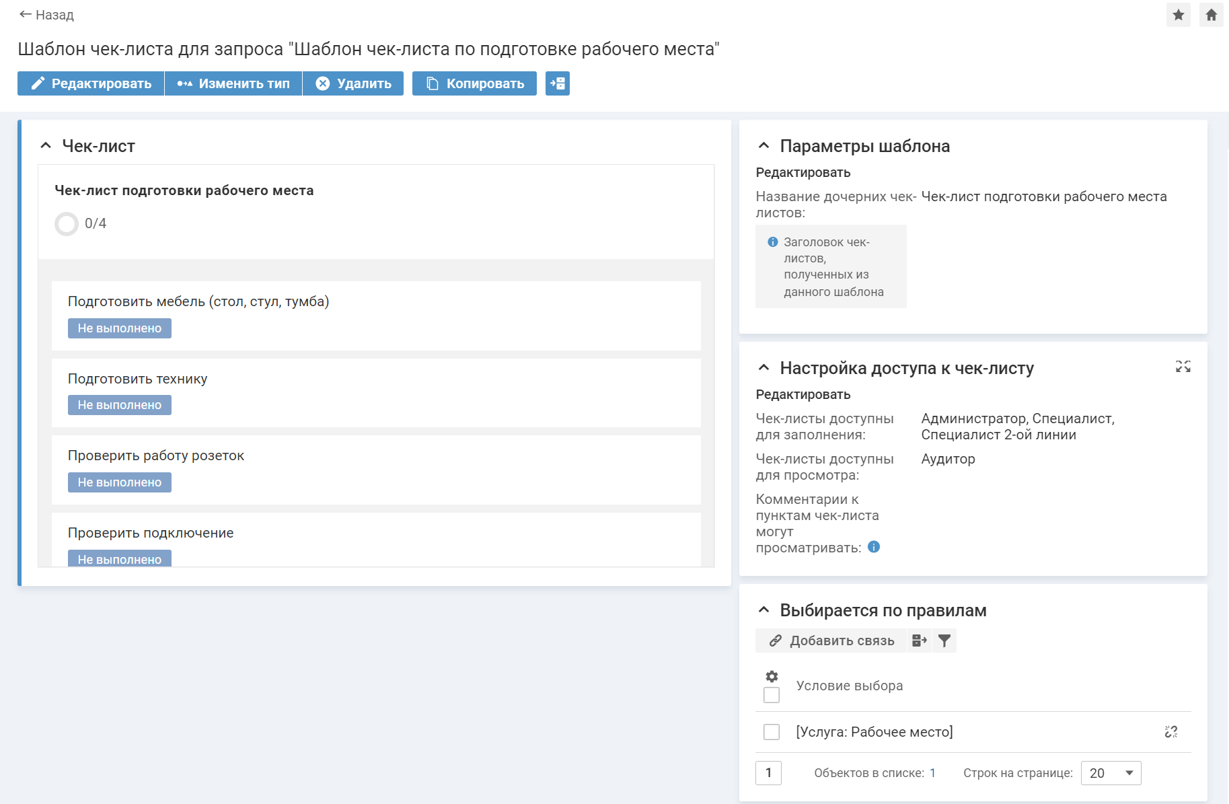Open the filter funnel icon
The width and height of the screenshot is (1229, 804).
944,641
